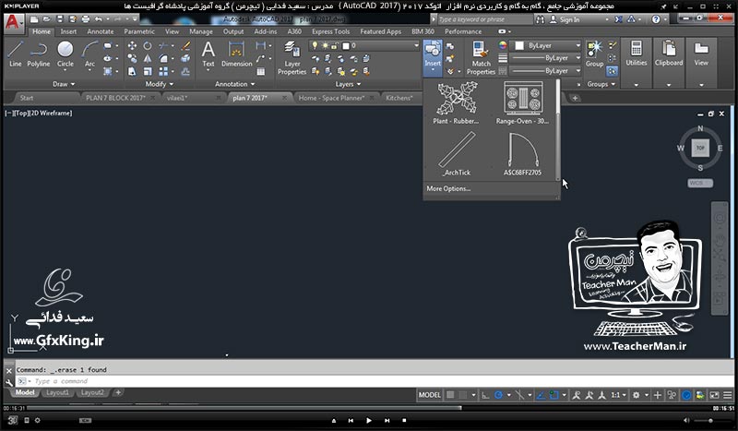738x431 pixels.
Task: Click the Erase tool in Modify panel
Action: [x=186, y=46]
